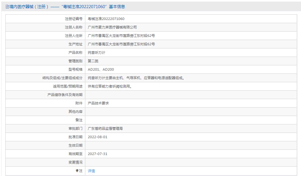
Task: Click the 生产地址 label
Action: 75,44
